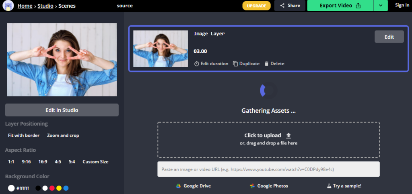Click the Edit duration label
412x194 pixels.
(214, 64)
